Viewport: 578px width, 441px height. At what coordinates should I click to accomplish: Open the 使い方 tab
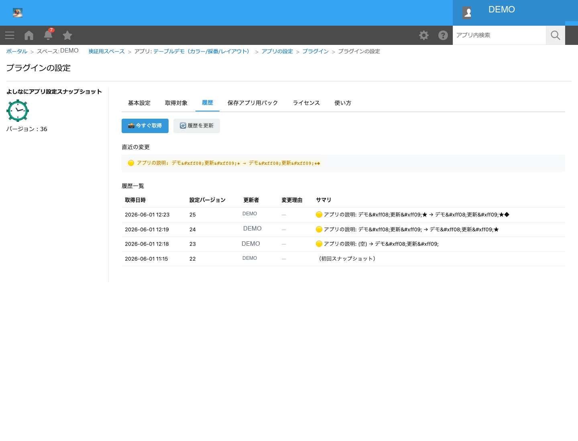[343, 103]
